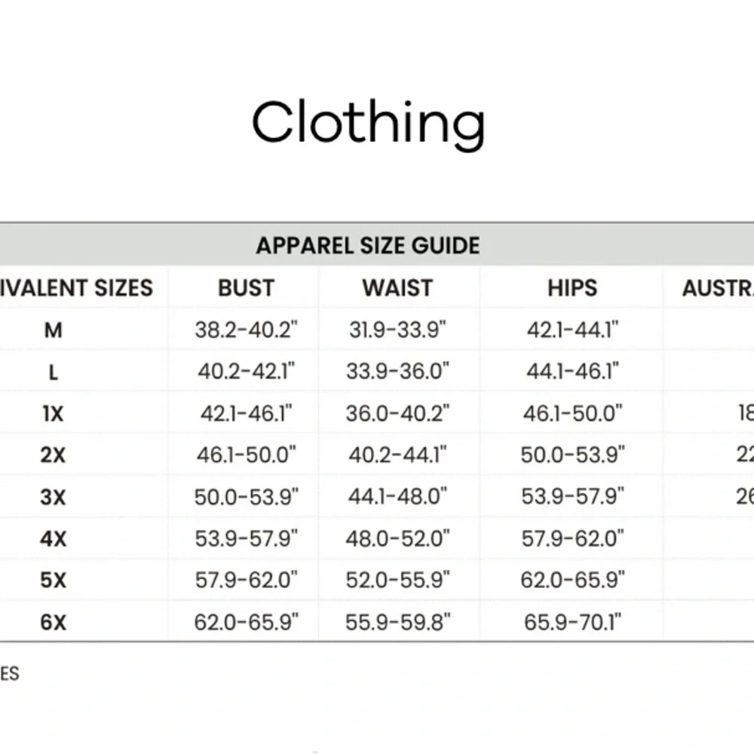Click the EQUIVALENT SIZES column header

[x=76, y=288]
